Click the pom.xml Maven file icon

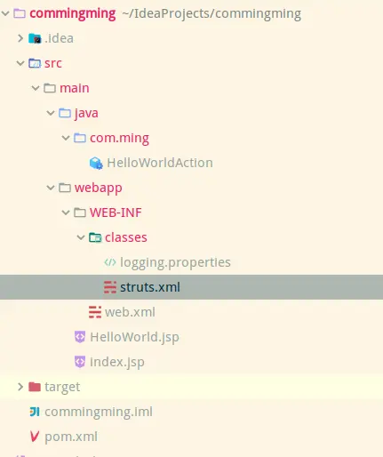tap(35, 437)
